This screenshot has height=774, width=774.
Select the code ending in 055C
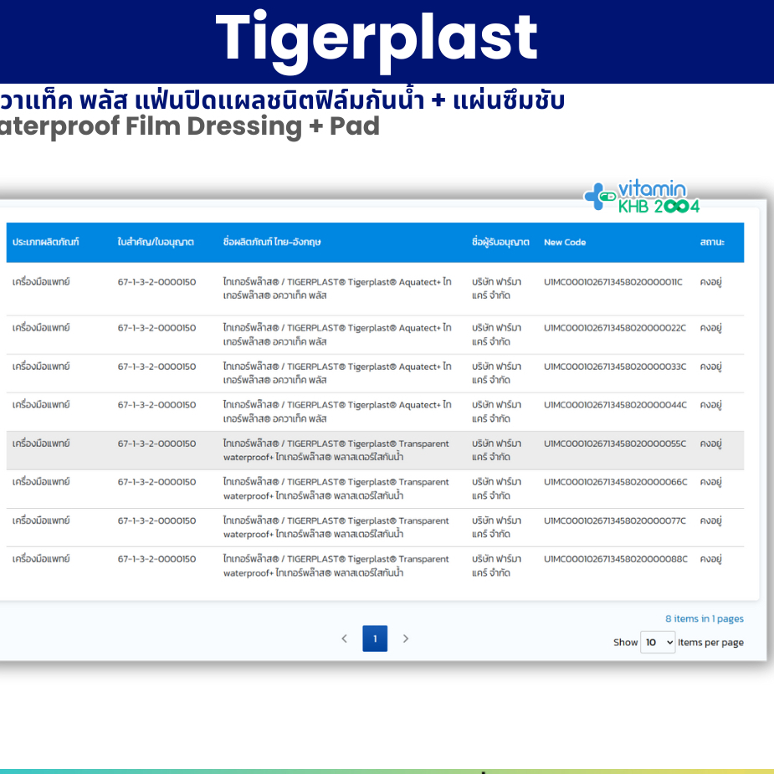coord(614,443)
